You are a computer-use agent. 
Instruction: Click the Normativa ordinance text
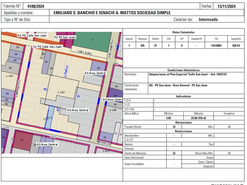[x=188, y=74]
